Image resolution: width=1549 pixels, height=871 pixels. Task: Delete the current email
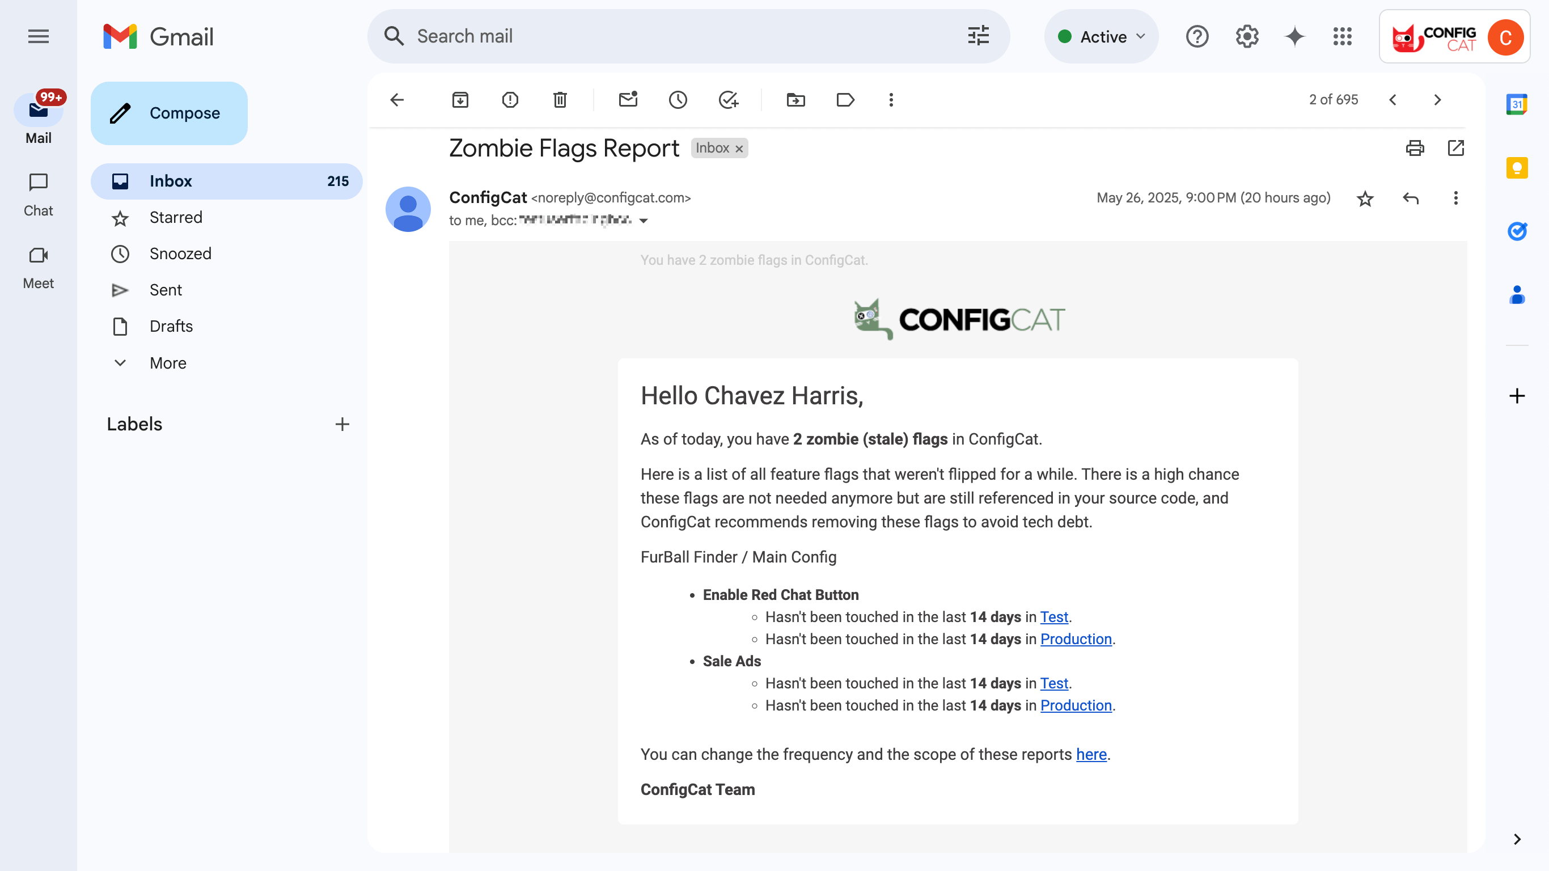pos(559,100)
